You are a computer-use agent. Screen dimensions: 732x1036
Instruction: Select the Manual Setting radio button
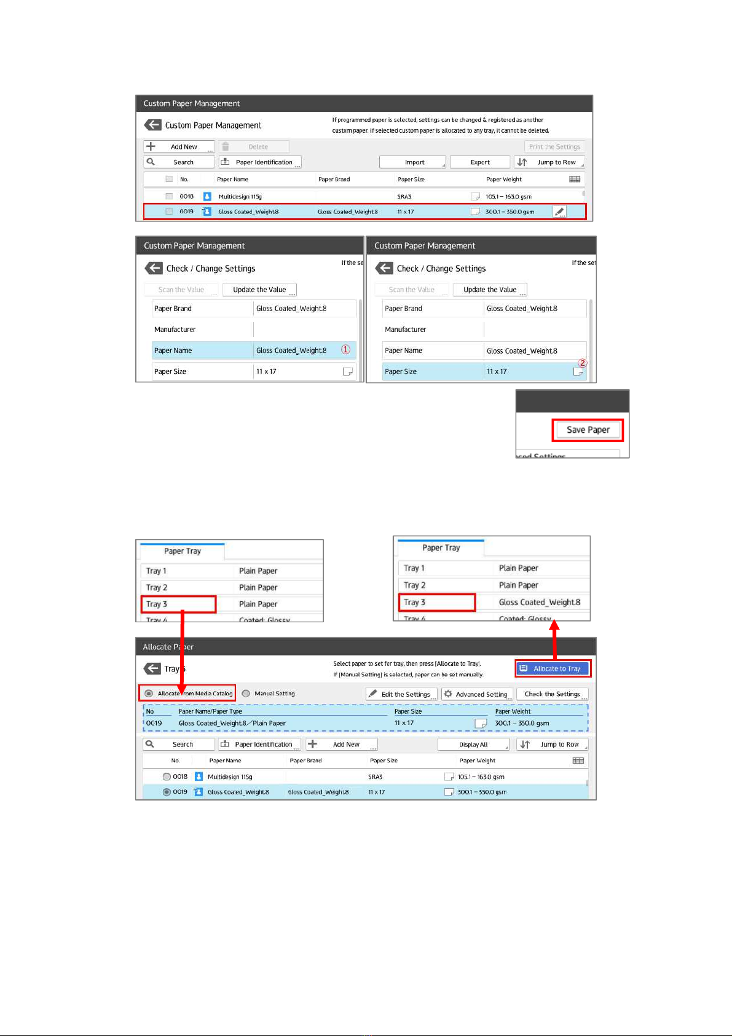coord(246,694)
